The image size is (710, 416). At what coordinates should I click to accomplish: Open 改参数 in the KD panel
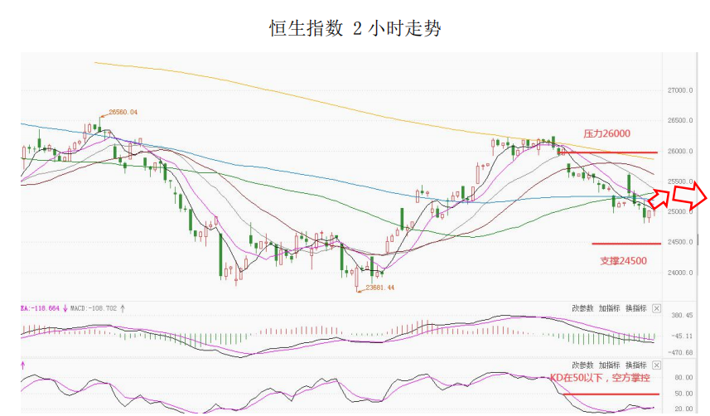[x=582, y=365]
